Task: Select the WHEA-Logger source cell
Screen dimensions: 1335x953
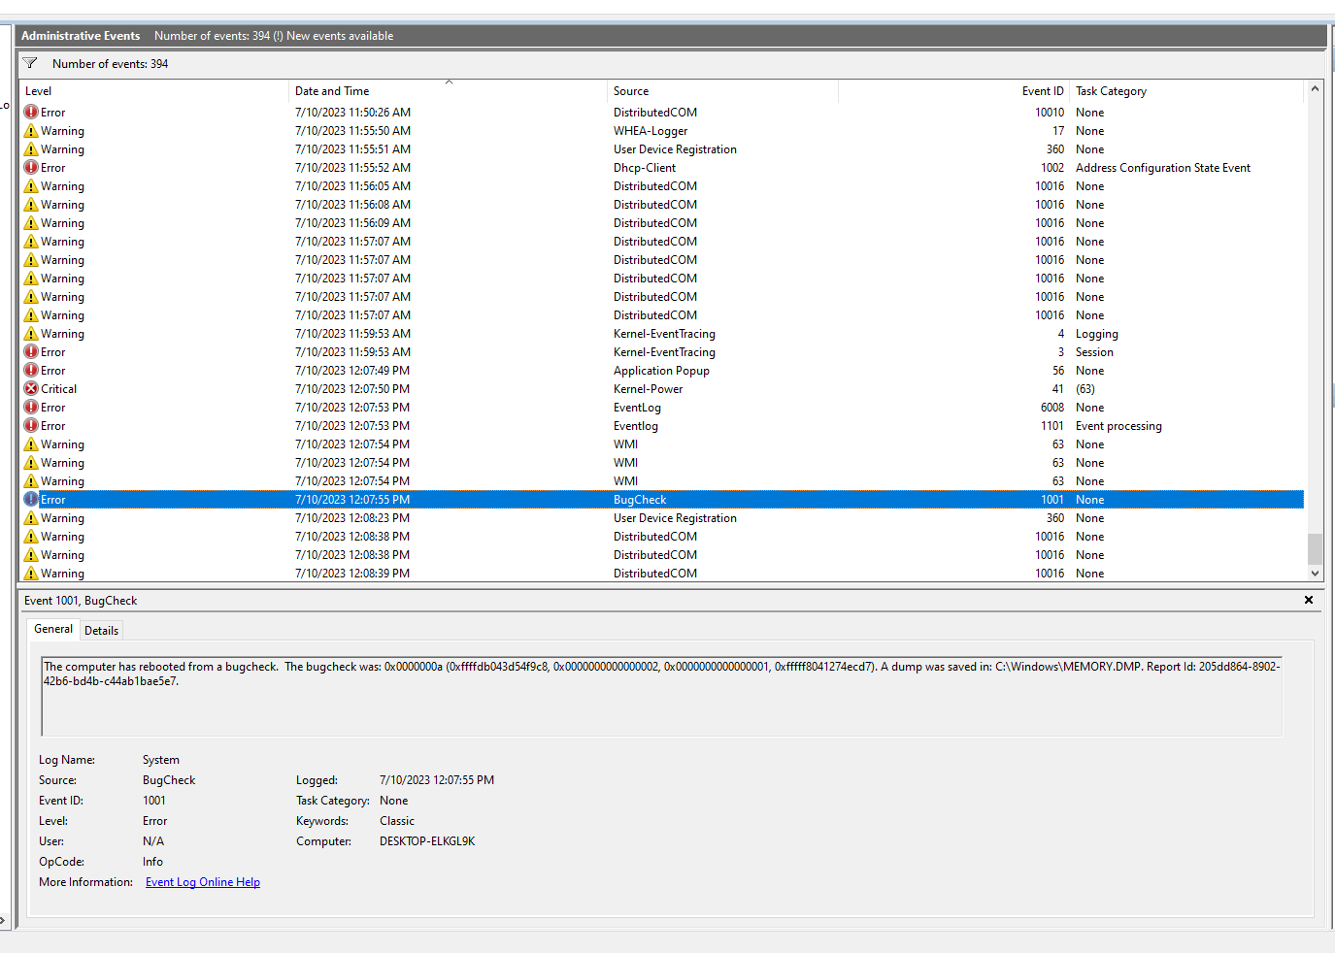Action: (x=651, y=131)
